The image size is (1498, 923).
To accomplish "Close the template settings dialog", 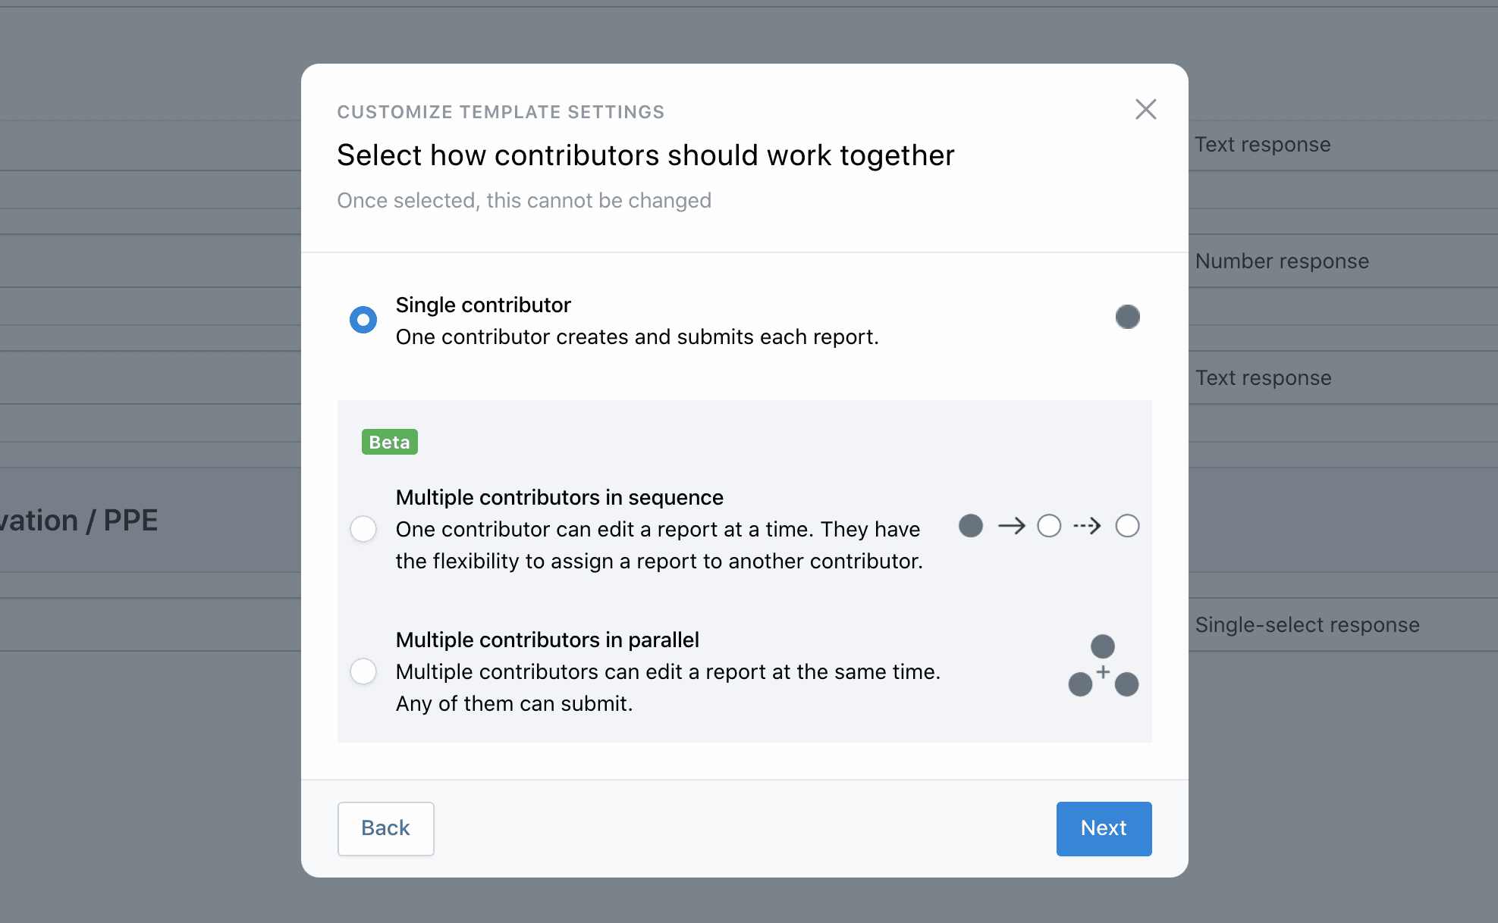I will pos(1145,109).
